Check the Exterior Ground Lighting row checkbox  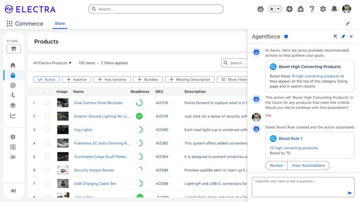point(47,116)
